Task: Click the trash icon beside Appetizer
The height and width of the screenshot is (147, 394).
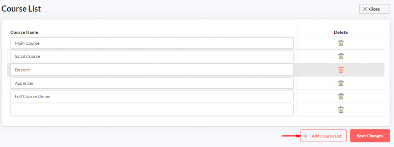Action: 341,83
